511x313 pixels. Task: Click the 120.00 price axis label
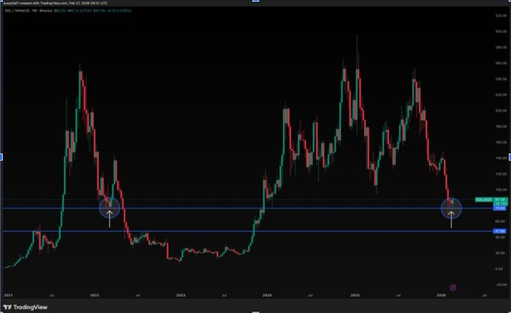tap(501, 174)
